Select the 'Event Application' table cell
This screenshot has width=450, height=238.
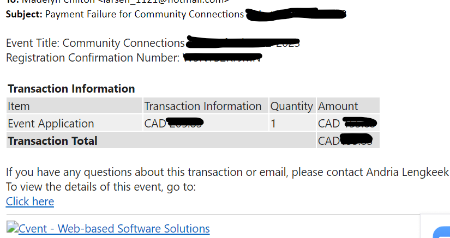pyautogui.click(x=74, y=124)
